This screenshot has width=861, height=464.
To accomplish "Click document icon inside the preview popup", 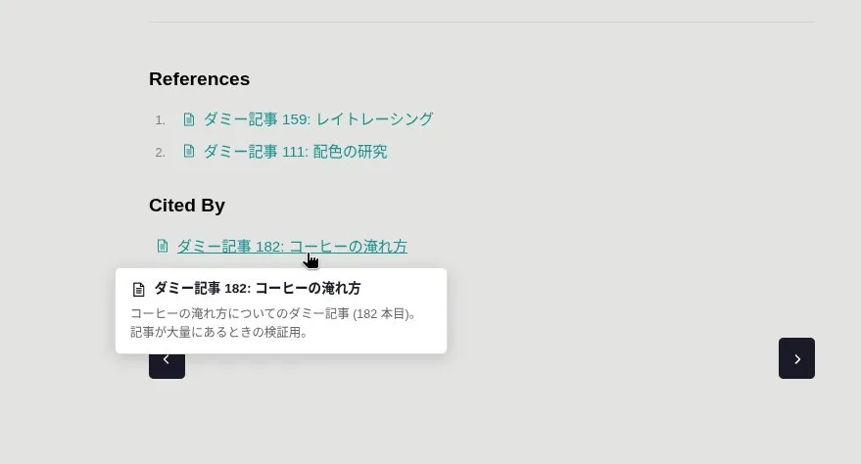I will click(x=139, y=289).
